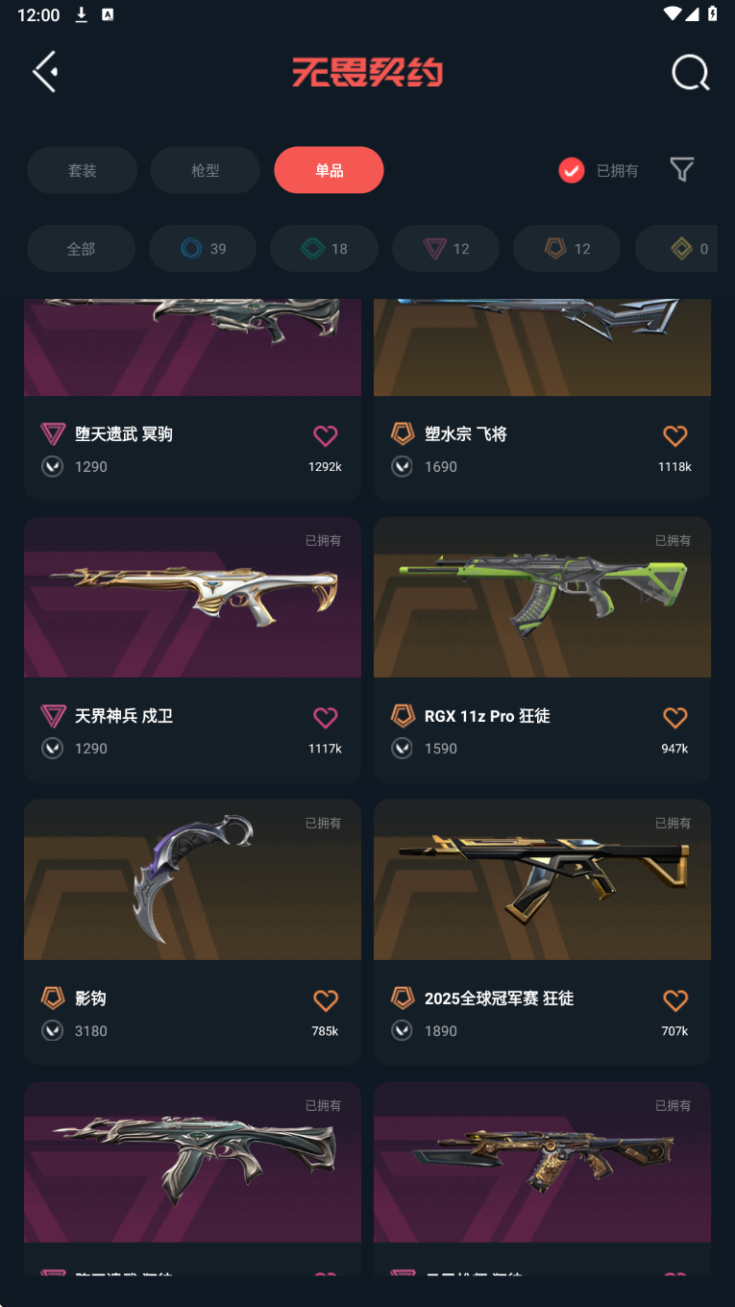Filter by orange pentagon tier 12
Viewport: 735px width, 1307px height.
(x=567, y=249)
